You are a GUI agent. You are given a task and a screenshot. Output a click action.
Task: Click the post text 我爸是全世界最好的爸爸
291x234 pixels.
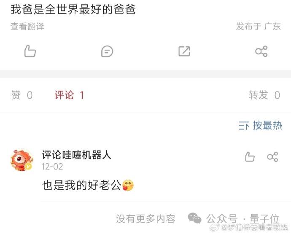[73, 9]
